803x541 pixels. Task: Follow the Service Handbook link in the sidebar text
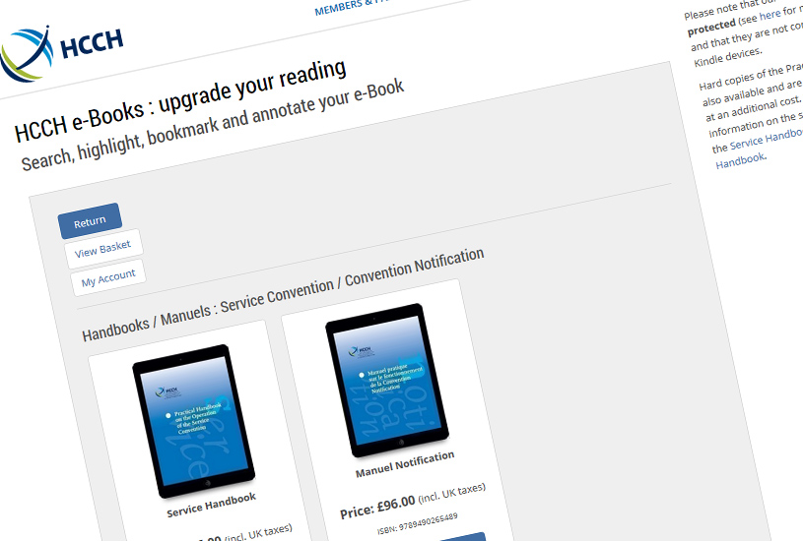click(x=767, y=139)
